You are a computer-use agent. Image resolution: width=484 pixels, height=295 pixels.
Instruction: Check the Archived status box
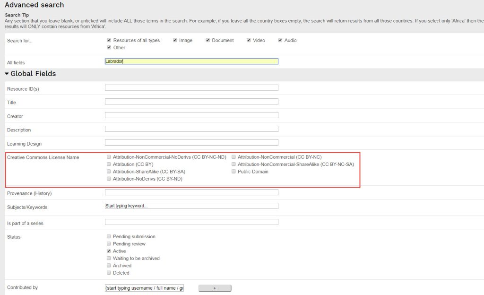[x=109, y=265]
